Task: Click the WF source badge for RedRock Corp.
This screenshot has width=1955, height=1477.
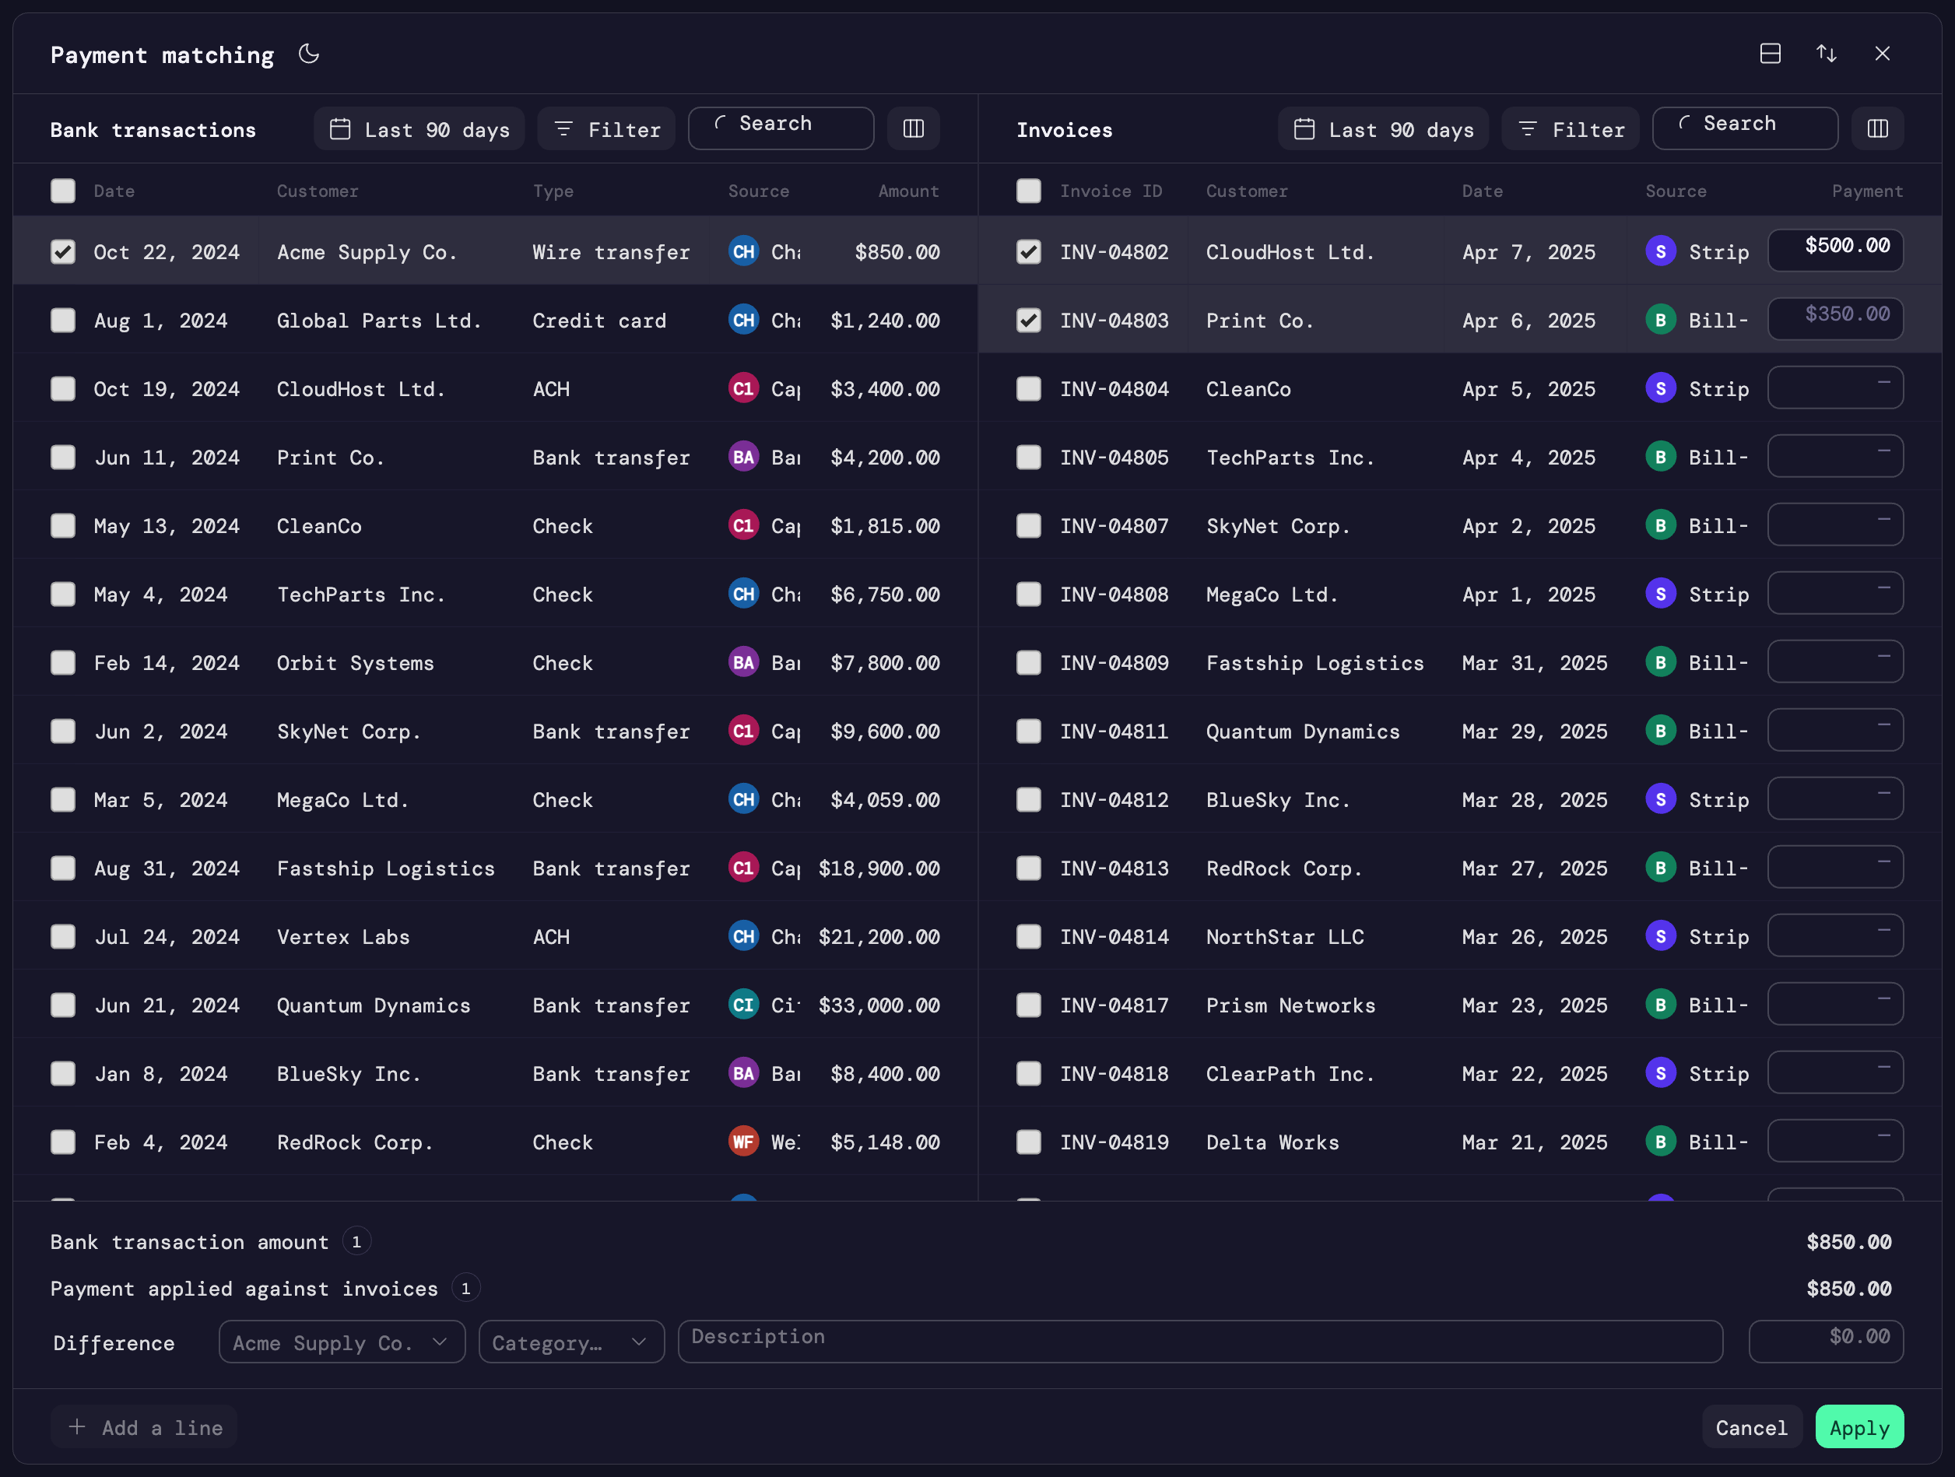Action: 743,1142
